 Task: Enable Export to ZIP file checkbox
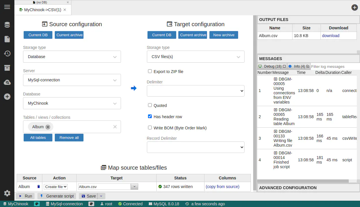pos(150,71)
